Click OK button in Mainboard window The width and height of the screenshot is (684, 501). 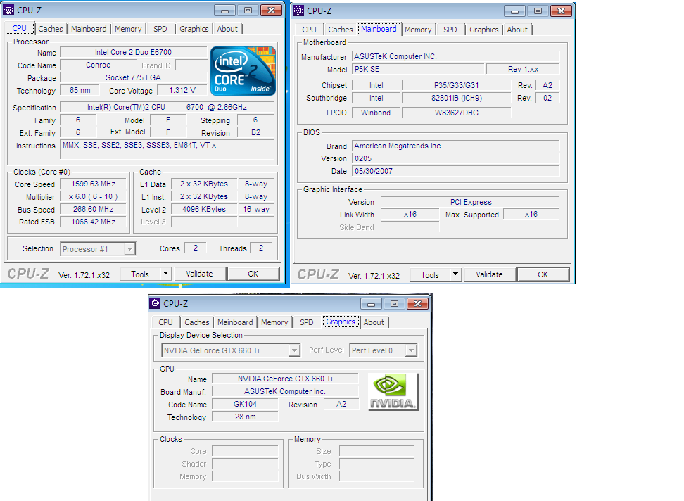543,274
